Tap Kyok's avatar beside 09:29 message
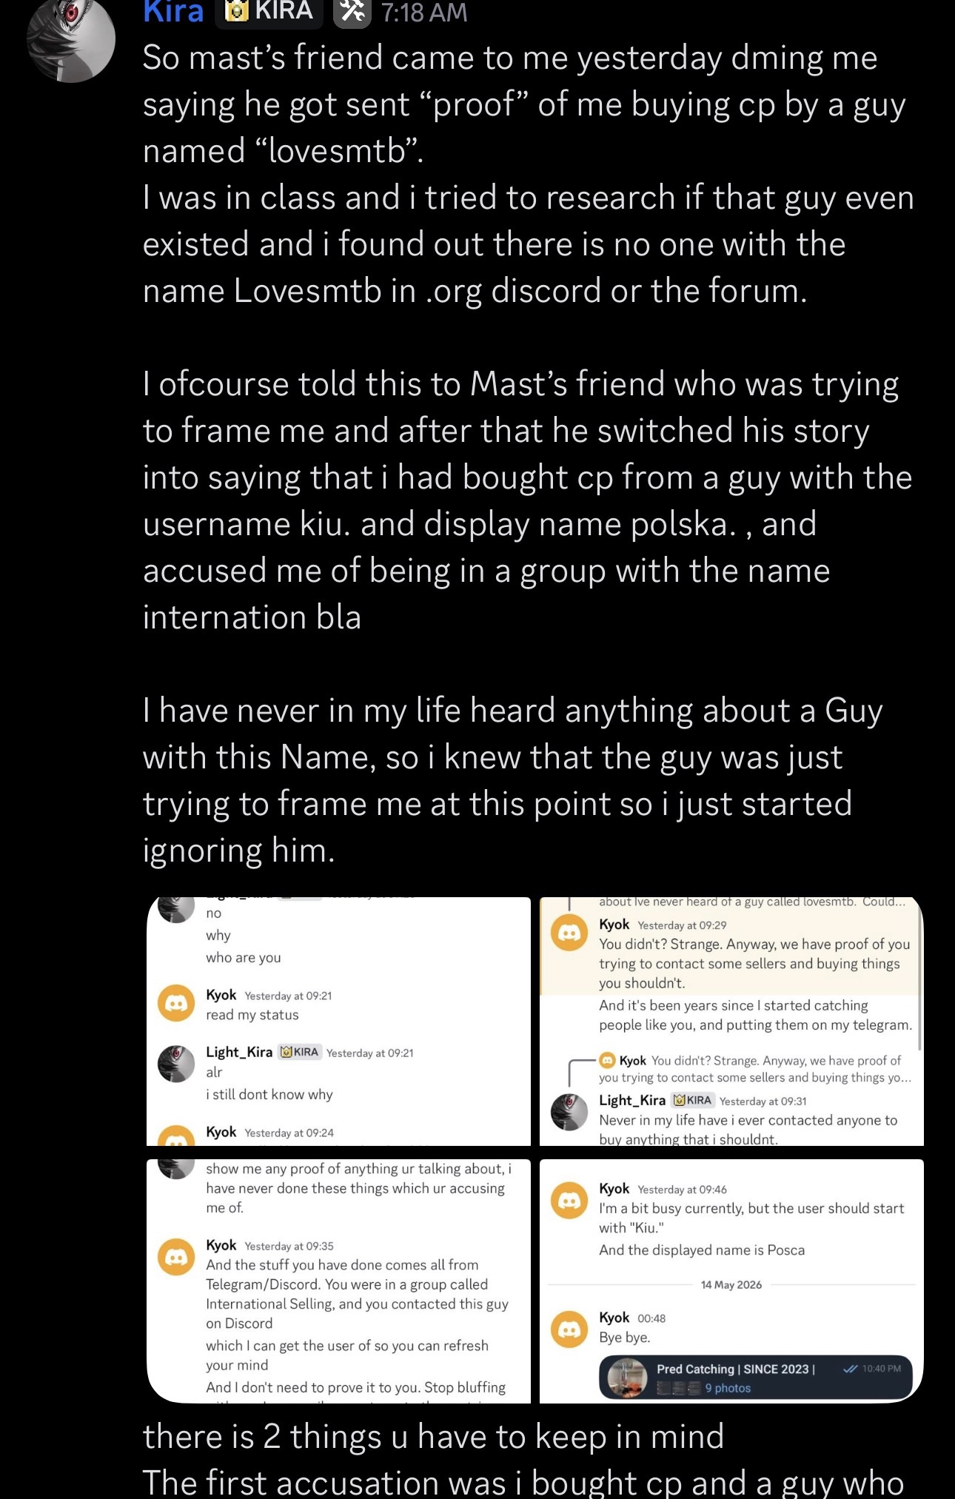955x1499 pixels. 569,933
